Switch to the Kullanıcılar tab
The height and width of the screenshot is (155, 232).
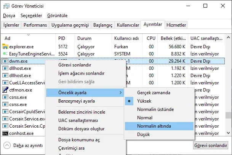pyautogui.click(x=128, y=25)
